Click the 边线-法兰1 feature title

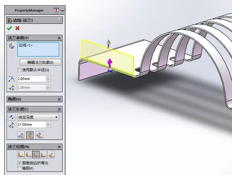pyautogui.click(x=23, y=20)
